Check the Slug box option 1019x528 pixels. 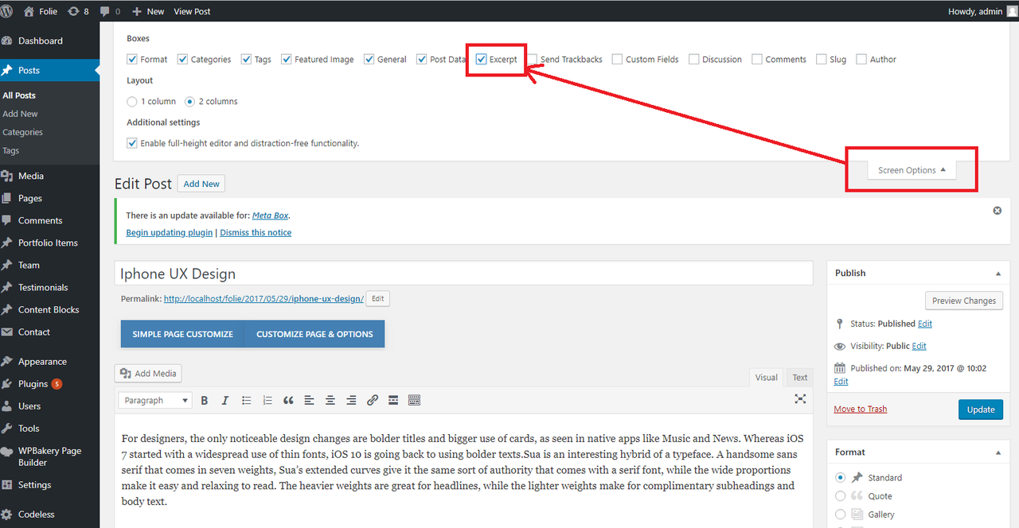pos(821,59)
